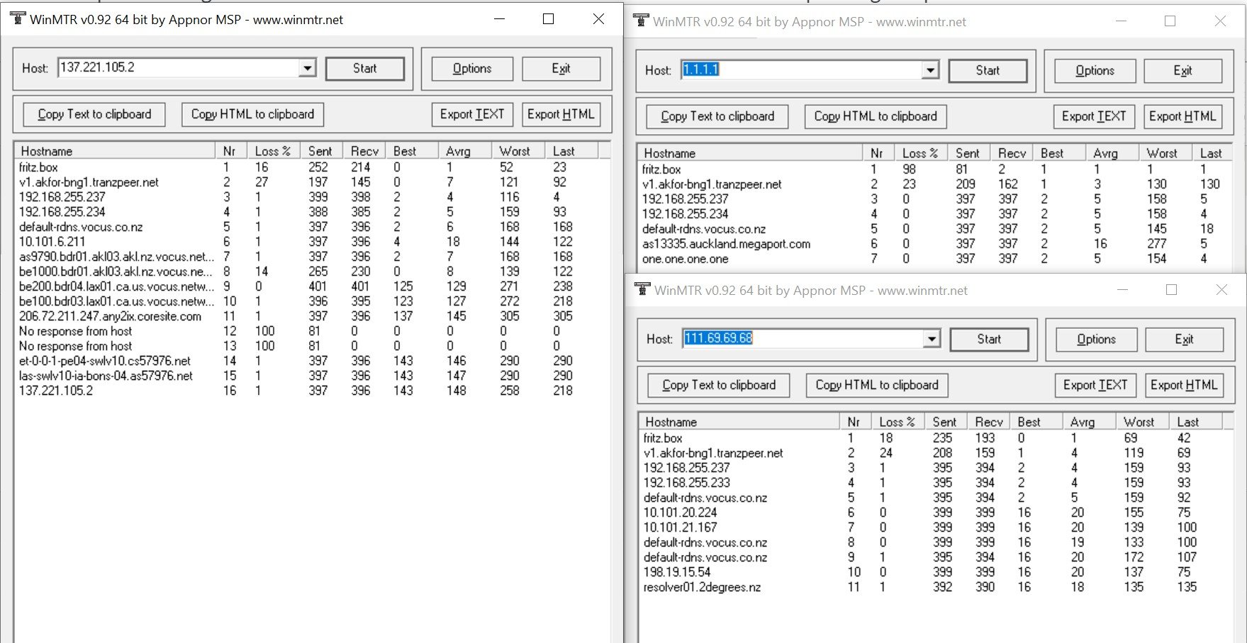Screen dimensions: 1247x643
Task: Click Loss % column header in 137.221.105.2 window
Action: click(274, 151)
